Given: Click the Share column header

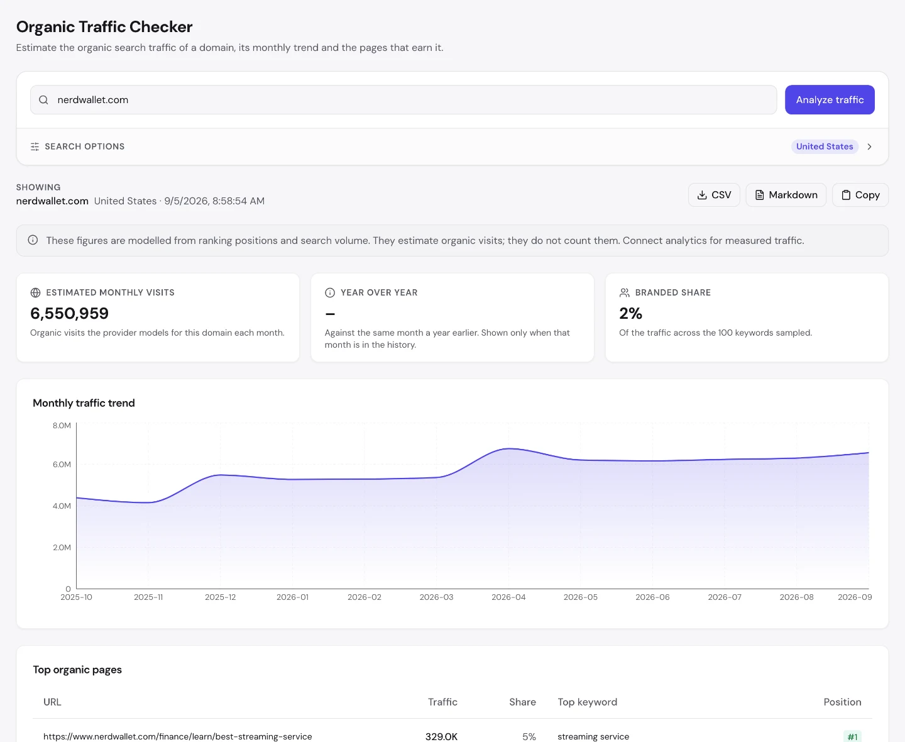Looking at the screenshot, I should pos(522,702).
